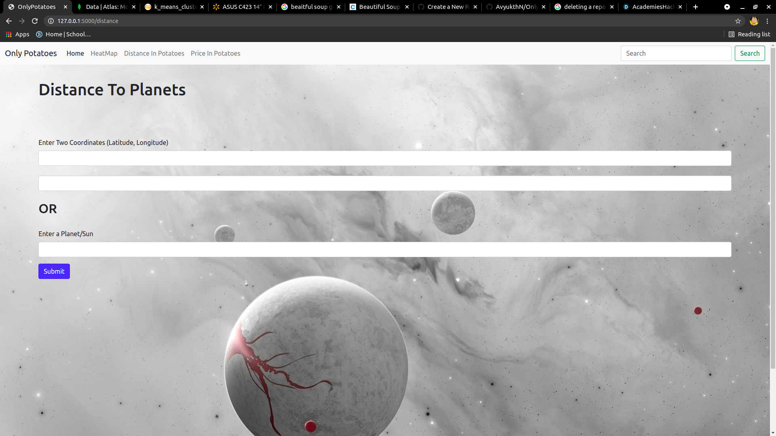Close the k_means_cluster tab

click(x=202, y=7)
